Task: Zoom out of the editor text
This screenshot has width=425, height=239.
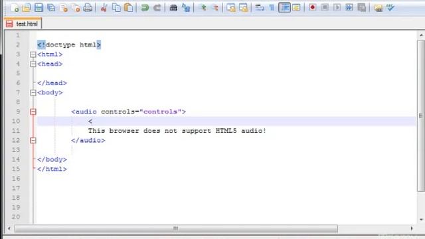Action: tap(215, 7)
